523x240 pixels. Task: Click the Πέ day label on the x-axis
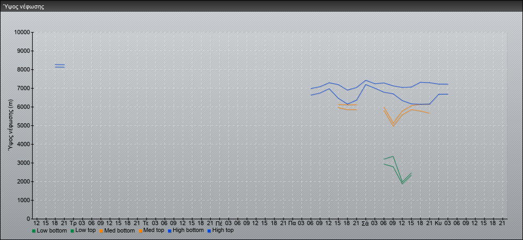pyautogui.click(x=219, y=223)
